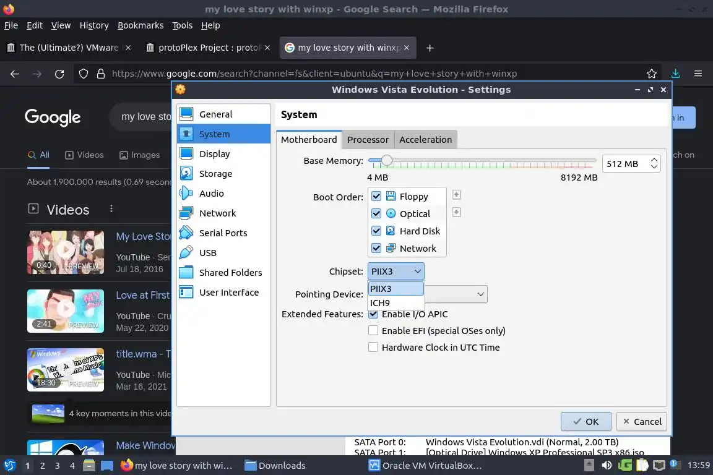Image resolution: width=713 pixels, height=475 pixels.
Task: Bookmark this page with star icon
Action: click(x=652, y=74)
